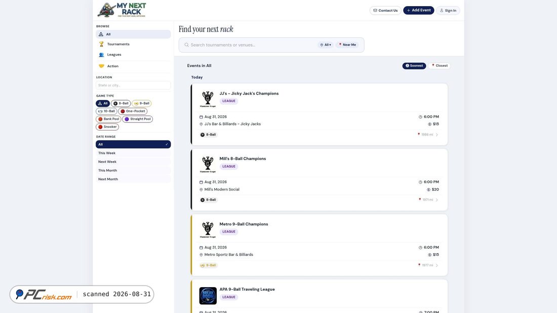Click the LEAGUE tag on the JJ's card

[229, 101]
